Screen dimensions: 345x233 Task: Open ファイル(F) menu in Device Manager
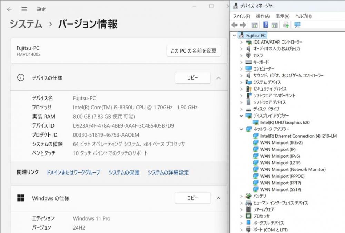click(241, 16)
